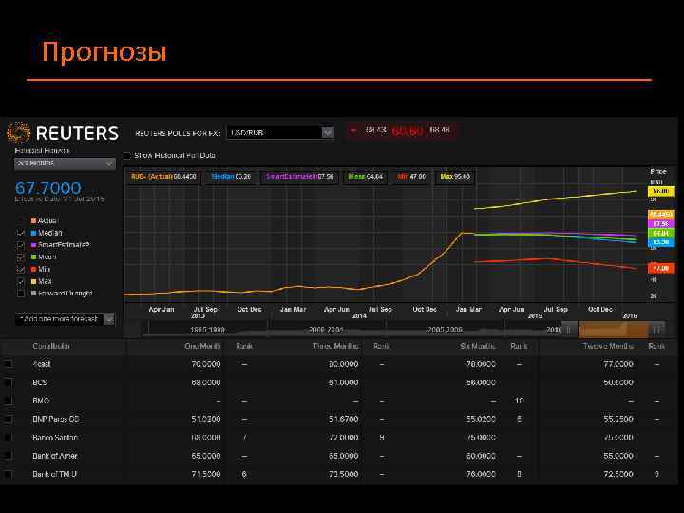
Task: Click the blue Median price tag
Action: tap(661, 242)
